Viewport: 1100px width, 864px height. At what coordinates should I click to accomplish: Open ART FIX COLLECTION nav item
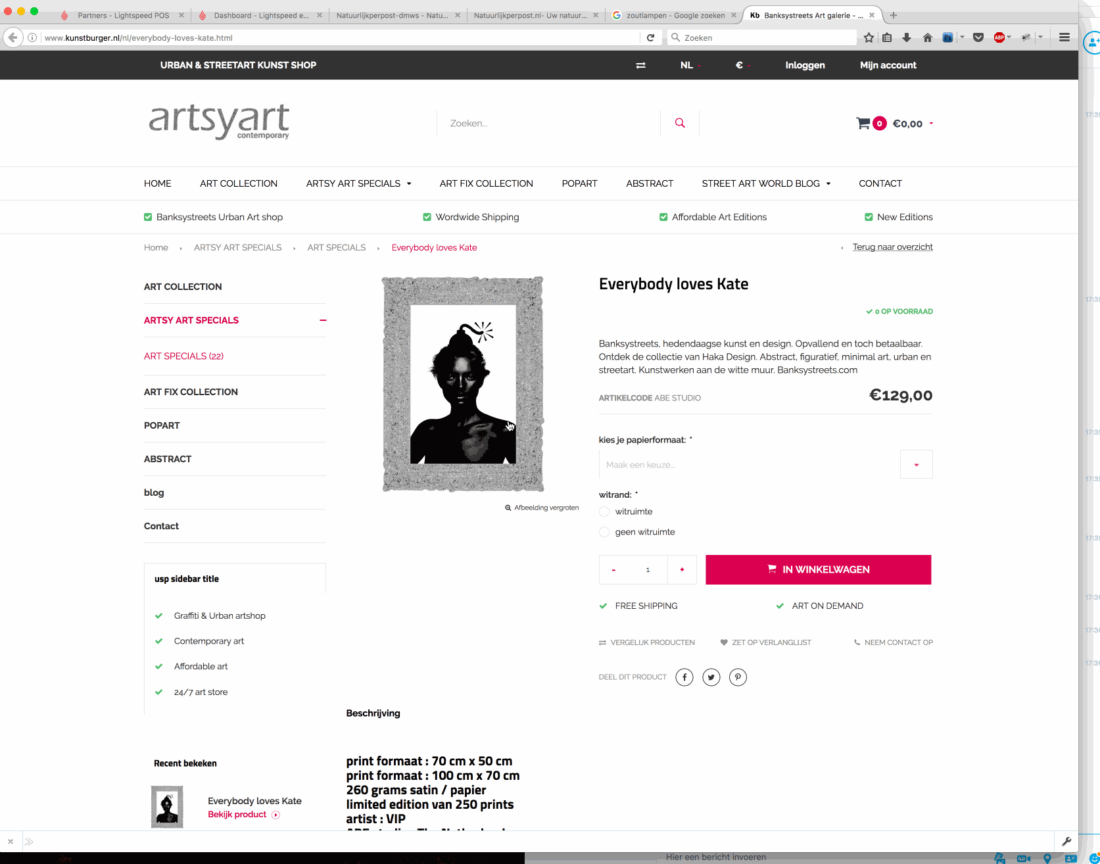click(487, 183)
